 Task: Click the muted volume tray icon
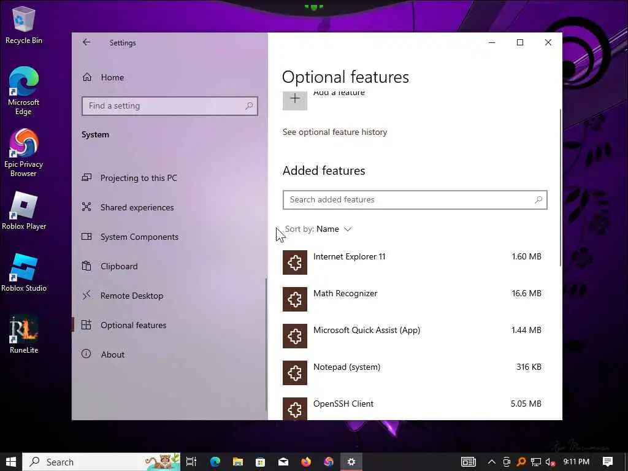[551, 462]
